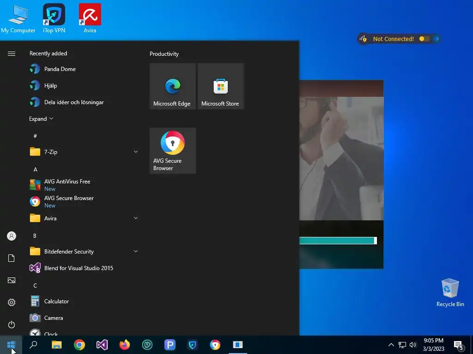Click the C letter group header
This screenshot has height=354, width=473.
pos(35,285)
